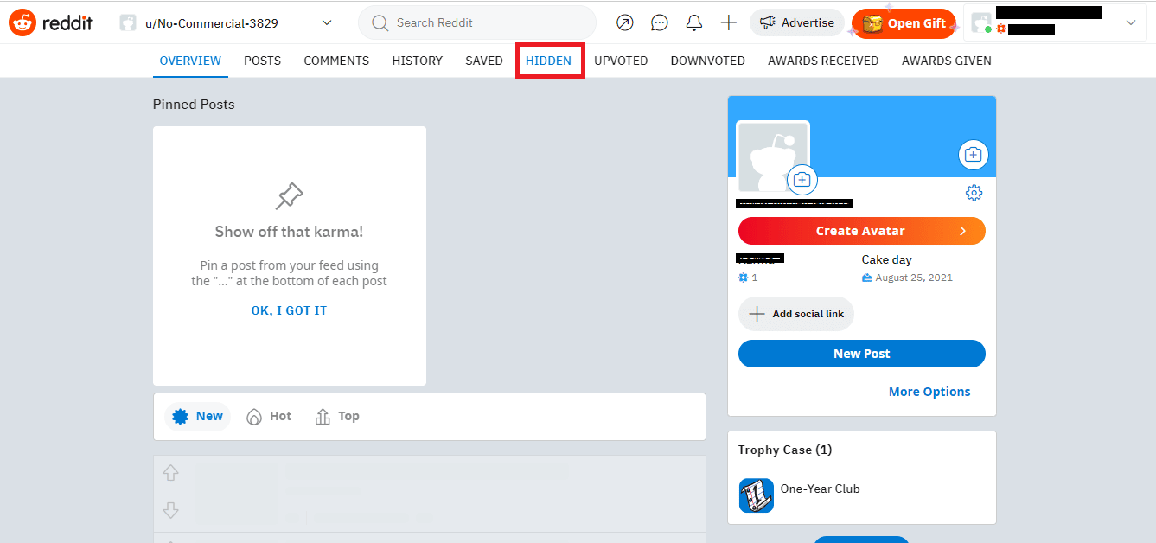Open the notifications bell icon
1156x543 pixels.
693,23
